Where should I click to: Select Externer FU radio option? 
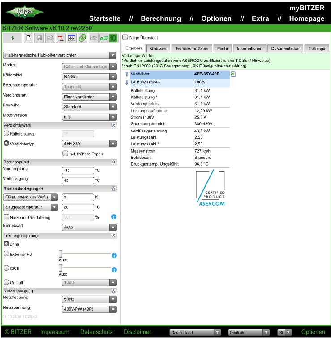tap(6, 254)
